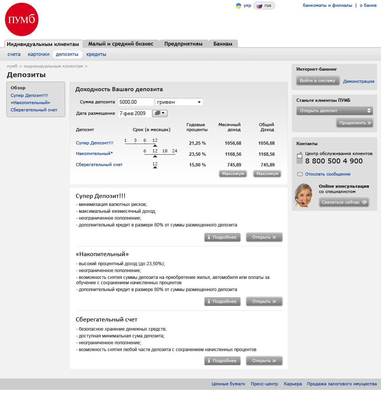
Task: Open the Демонстрация link
Action: point(359,81)
